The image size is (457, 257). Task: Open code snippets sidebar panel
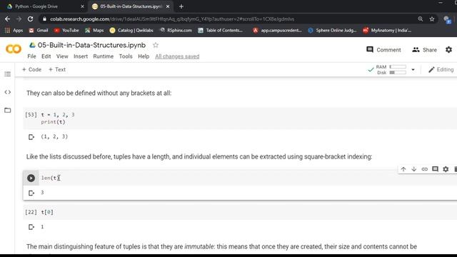point(8,92)
